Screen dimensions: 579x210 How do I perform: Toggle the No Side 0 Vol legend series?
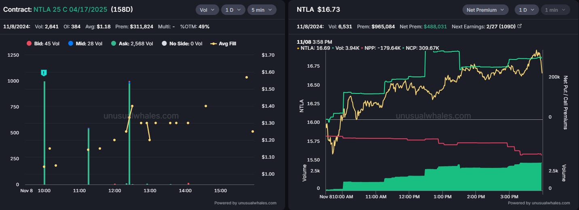[x=181, y=43]
